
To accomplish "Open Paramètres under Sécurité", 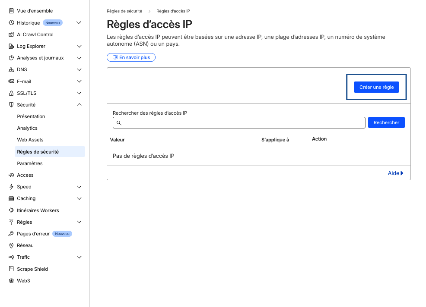I will pos(30,163).
